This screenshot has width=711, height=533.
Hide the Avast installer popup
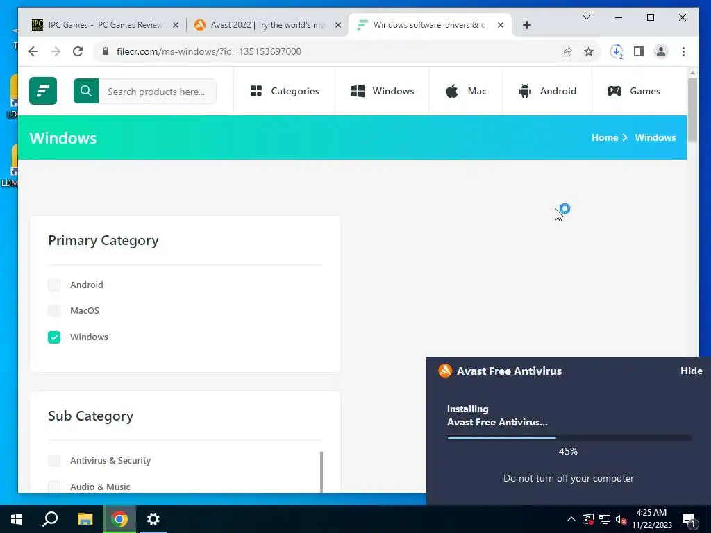(691, 371)
